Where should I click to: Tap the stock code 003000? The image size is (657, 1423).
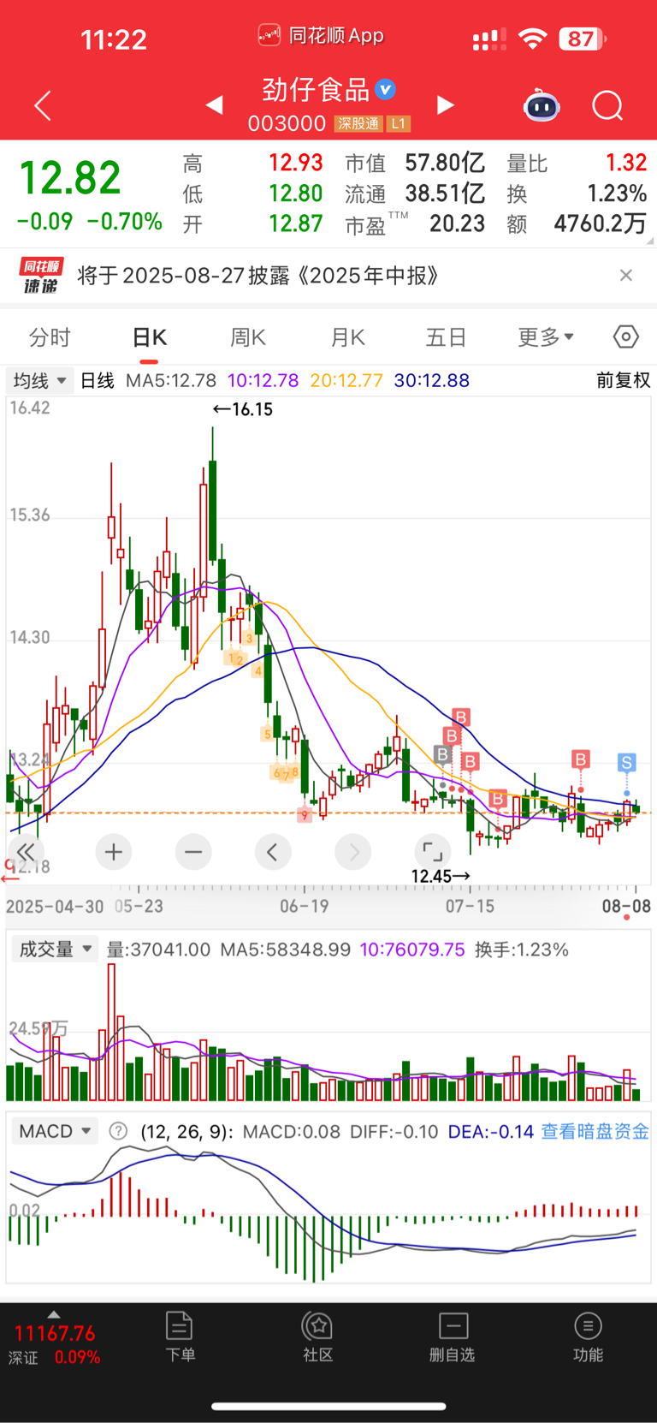point(287,123)
